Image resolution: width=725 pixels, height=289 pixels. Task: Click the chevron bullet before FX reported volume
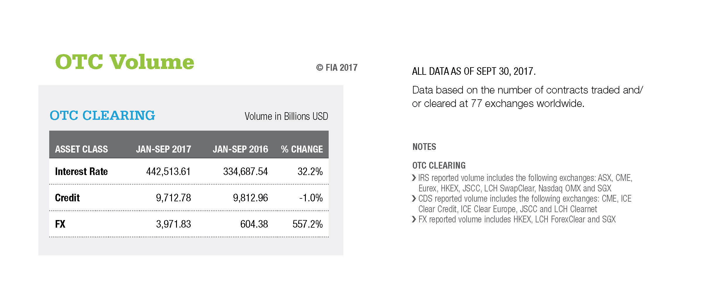click(414, 219)
